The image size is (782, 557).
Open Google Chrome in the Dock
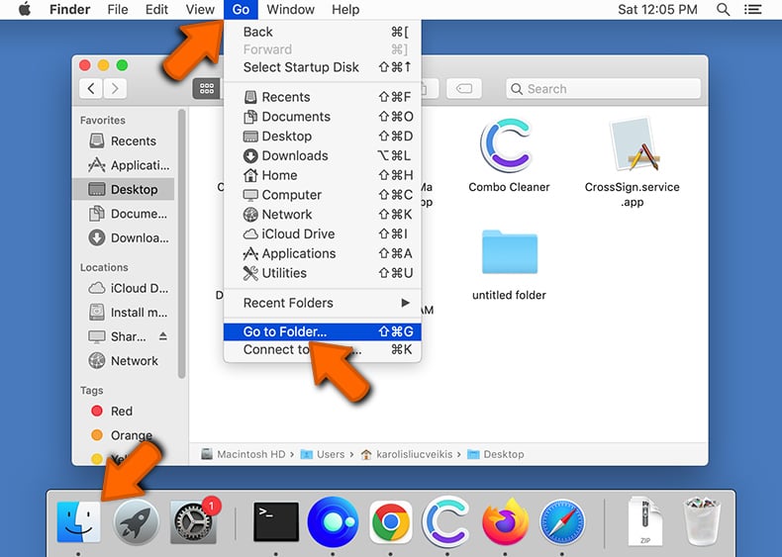390,521
